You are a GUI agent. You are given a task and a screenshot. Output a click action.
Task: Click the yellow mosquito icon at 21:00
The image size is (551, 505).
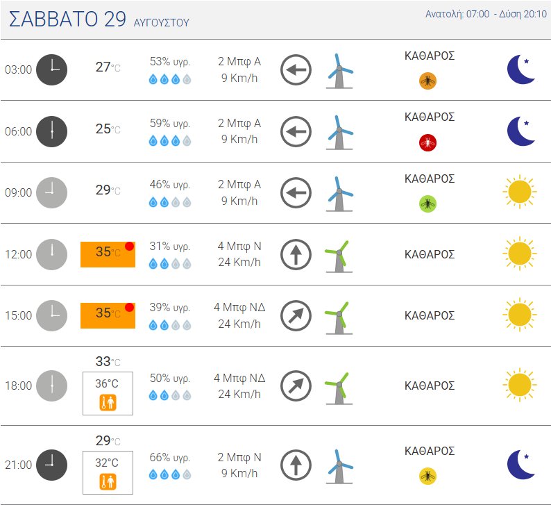coord(427,476)
